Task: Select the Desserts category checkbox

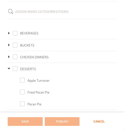Action: [x=15, y=69]
